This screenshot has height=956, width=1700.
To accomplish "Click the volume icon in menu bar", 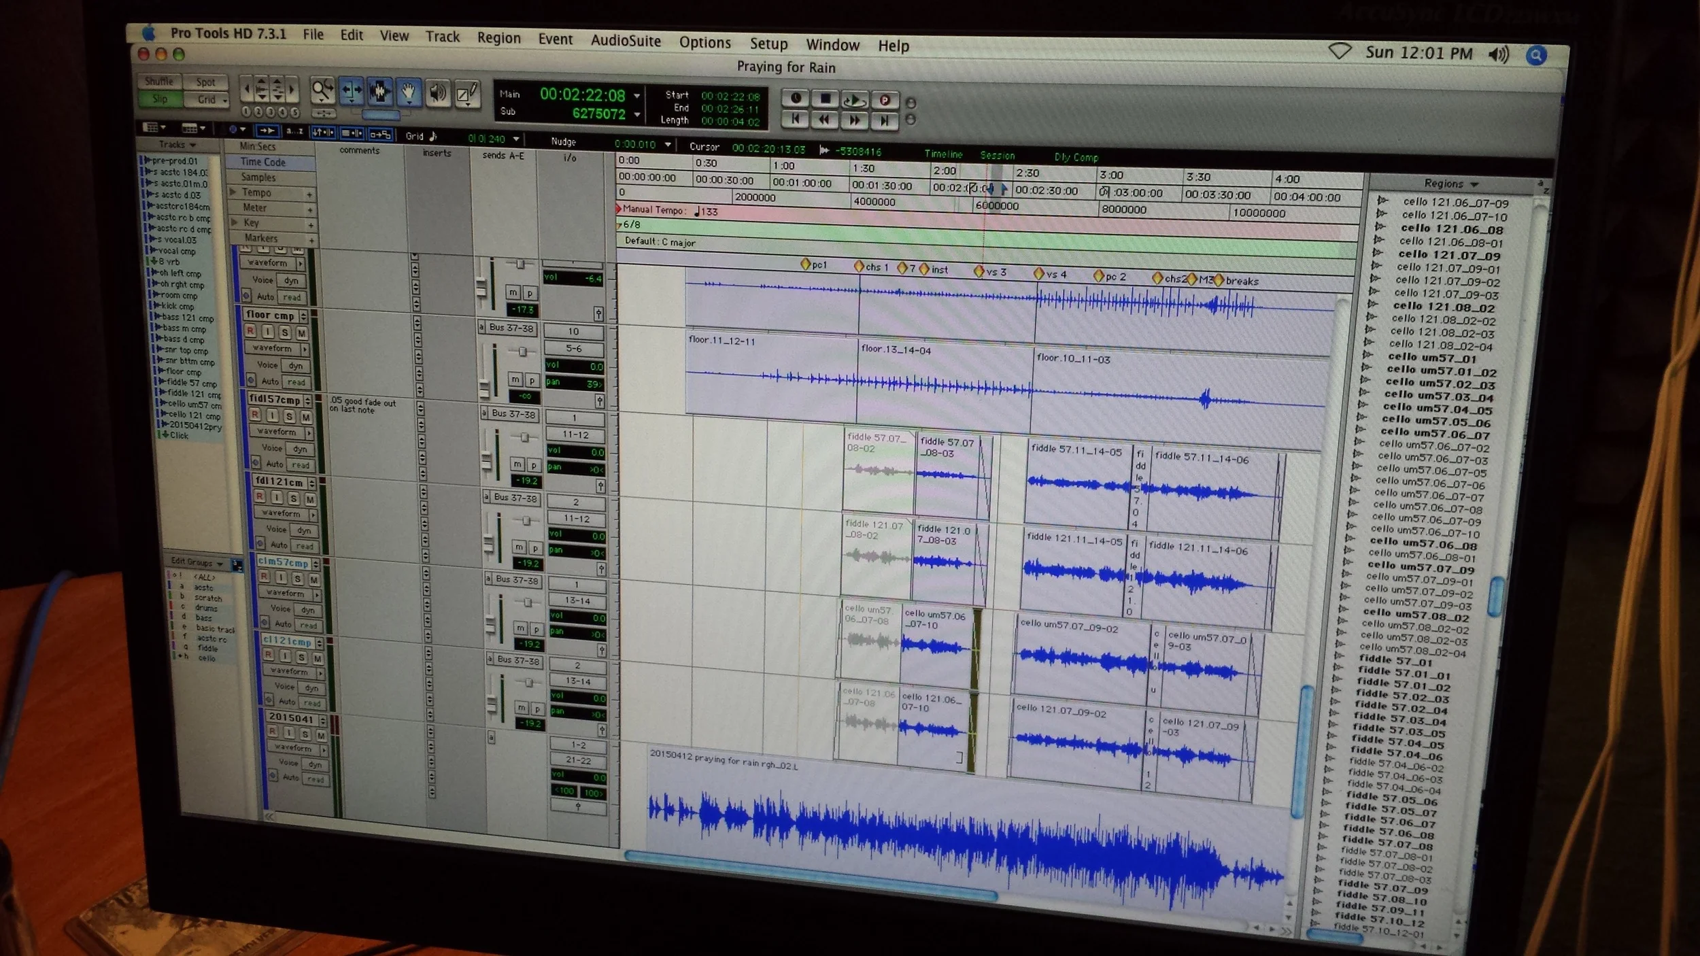I will [x=1498, y=54].
